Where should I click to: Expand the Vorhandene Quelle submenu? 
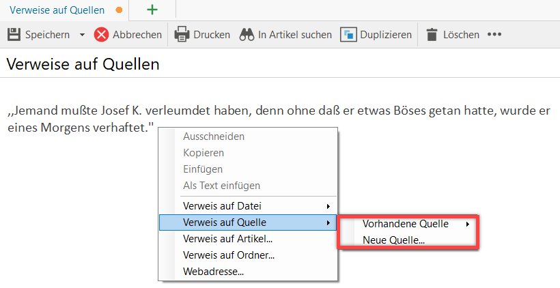click(x=406, y=223)
